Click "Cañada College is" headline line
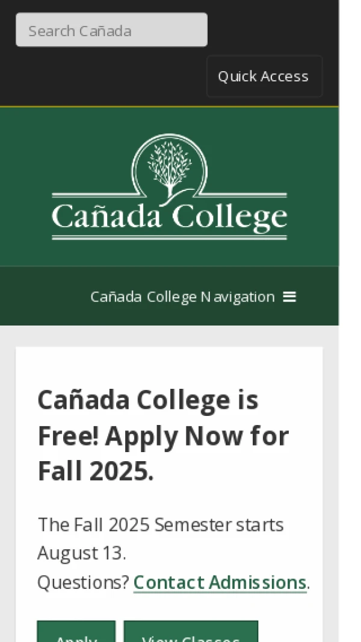 pos(148,400)
